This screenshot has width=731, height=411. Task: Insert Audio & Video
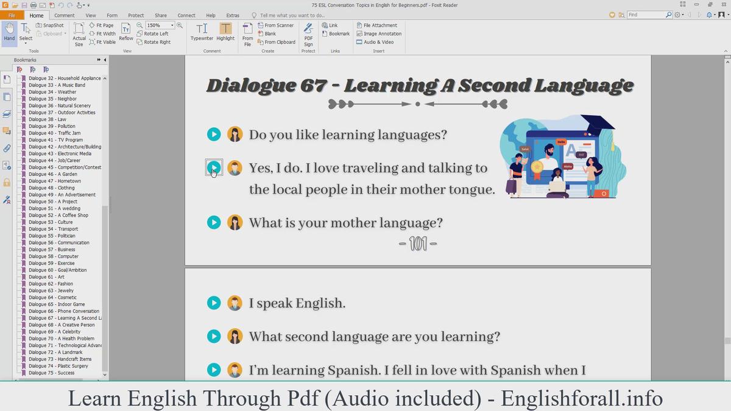[x=375, y=42]
